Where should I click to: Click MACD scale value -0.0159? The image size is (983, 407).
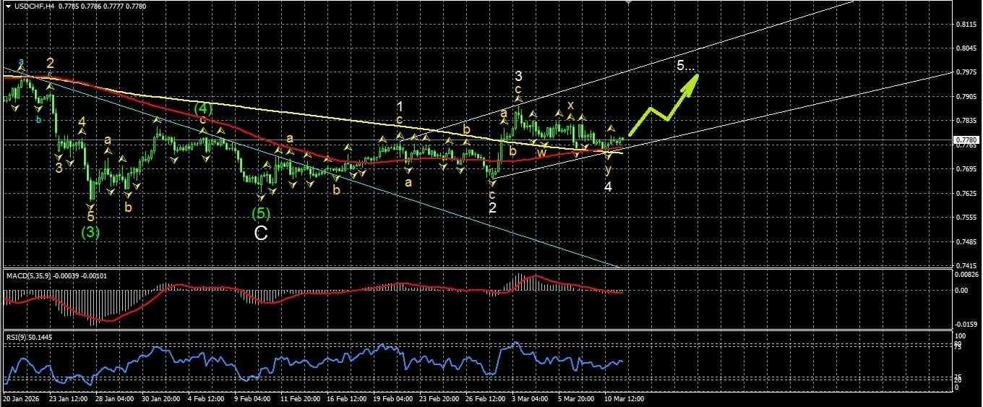966,323
